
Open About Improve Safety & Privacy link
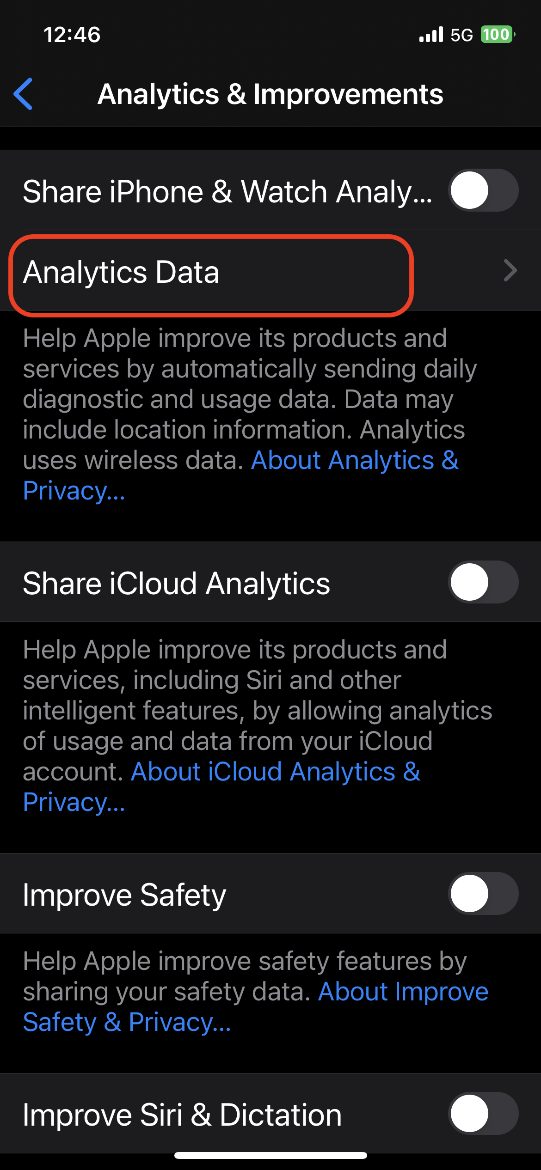(403, 992)
